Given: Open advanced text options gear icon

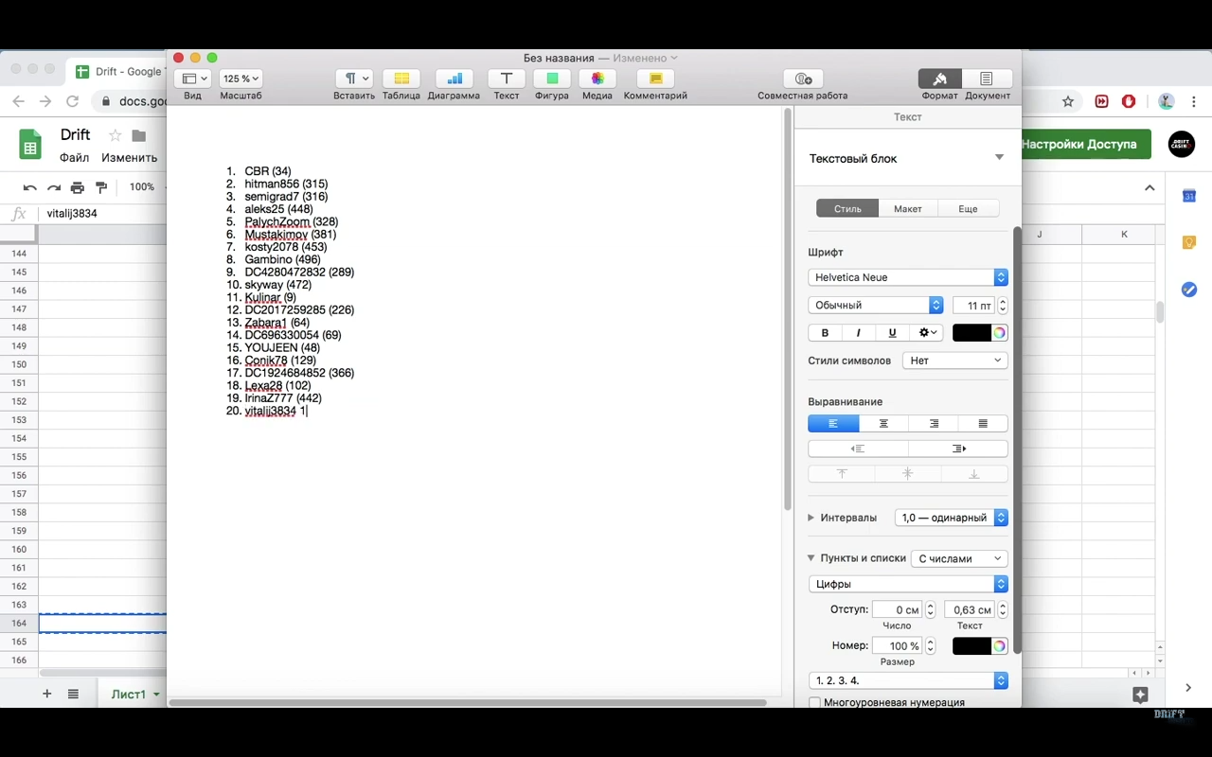Looking at the screenshot, I should pyautogui.click(x=926, y=332).
